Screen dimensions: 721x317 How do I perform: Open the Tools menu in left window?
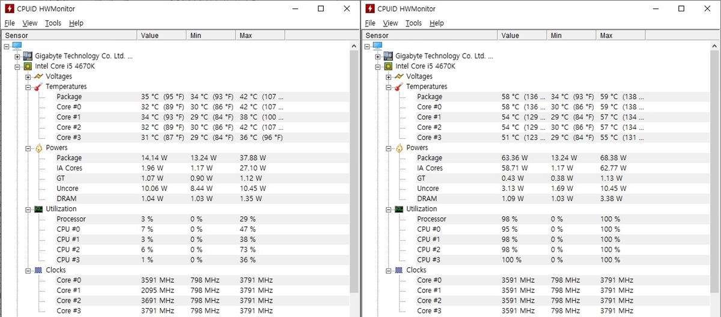53,23
